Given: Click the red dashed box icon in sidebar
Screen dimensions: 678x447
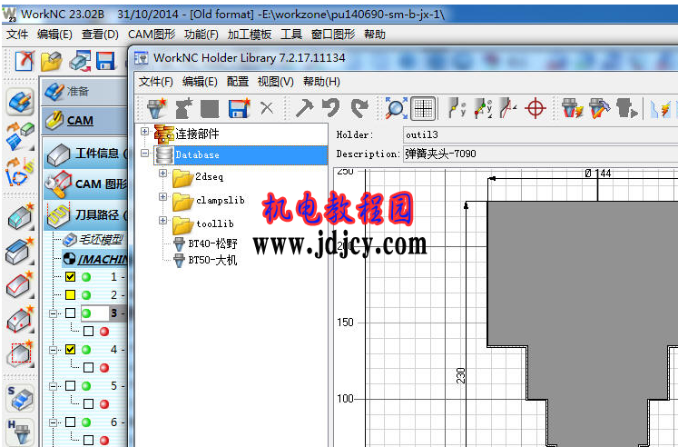Looking at the screenshot, I should (x=20, y=354).
